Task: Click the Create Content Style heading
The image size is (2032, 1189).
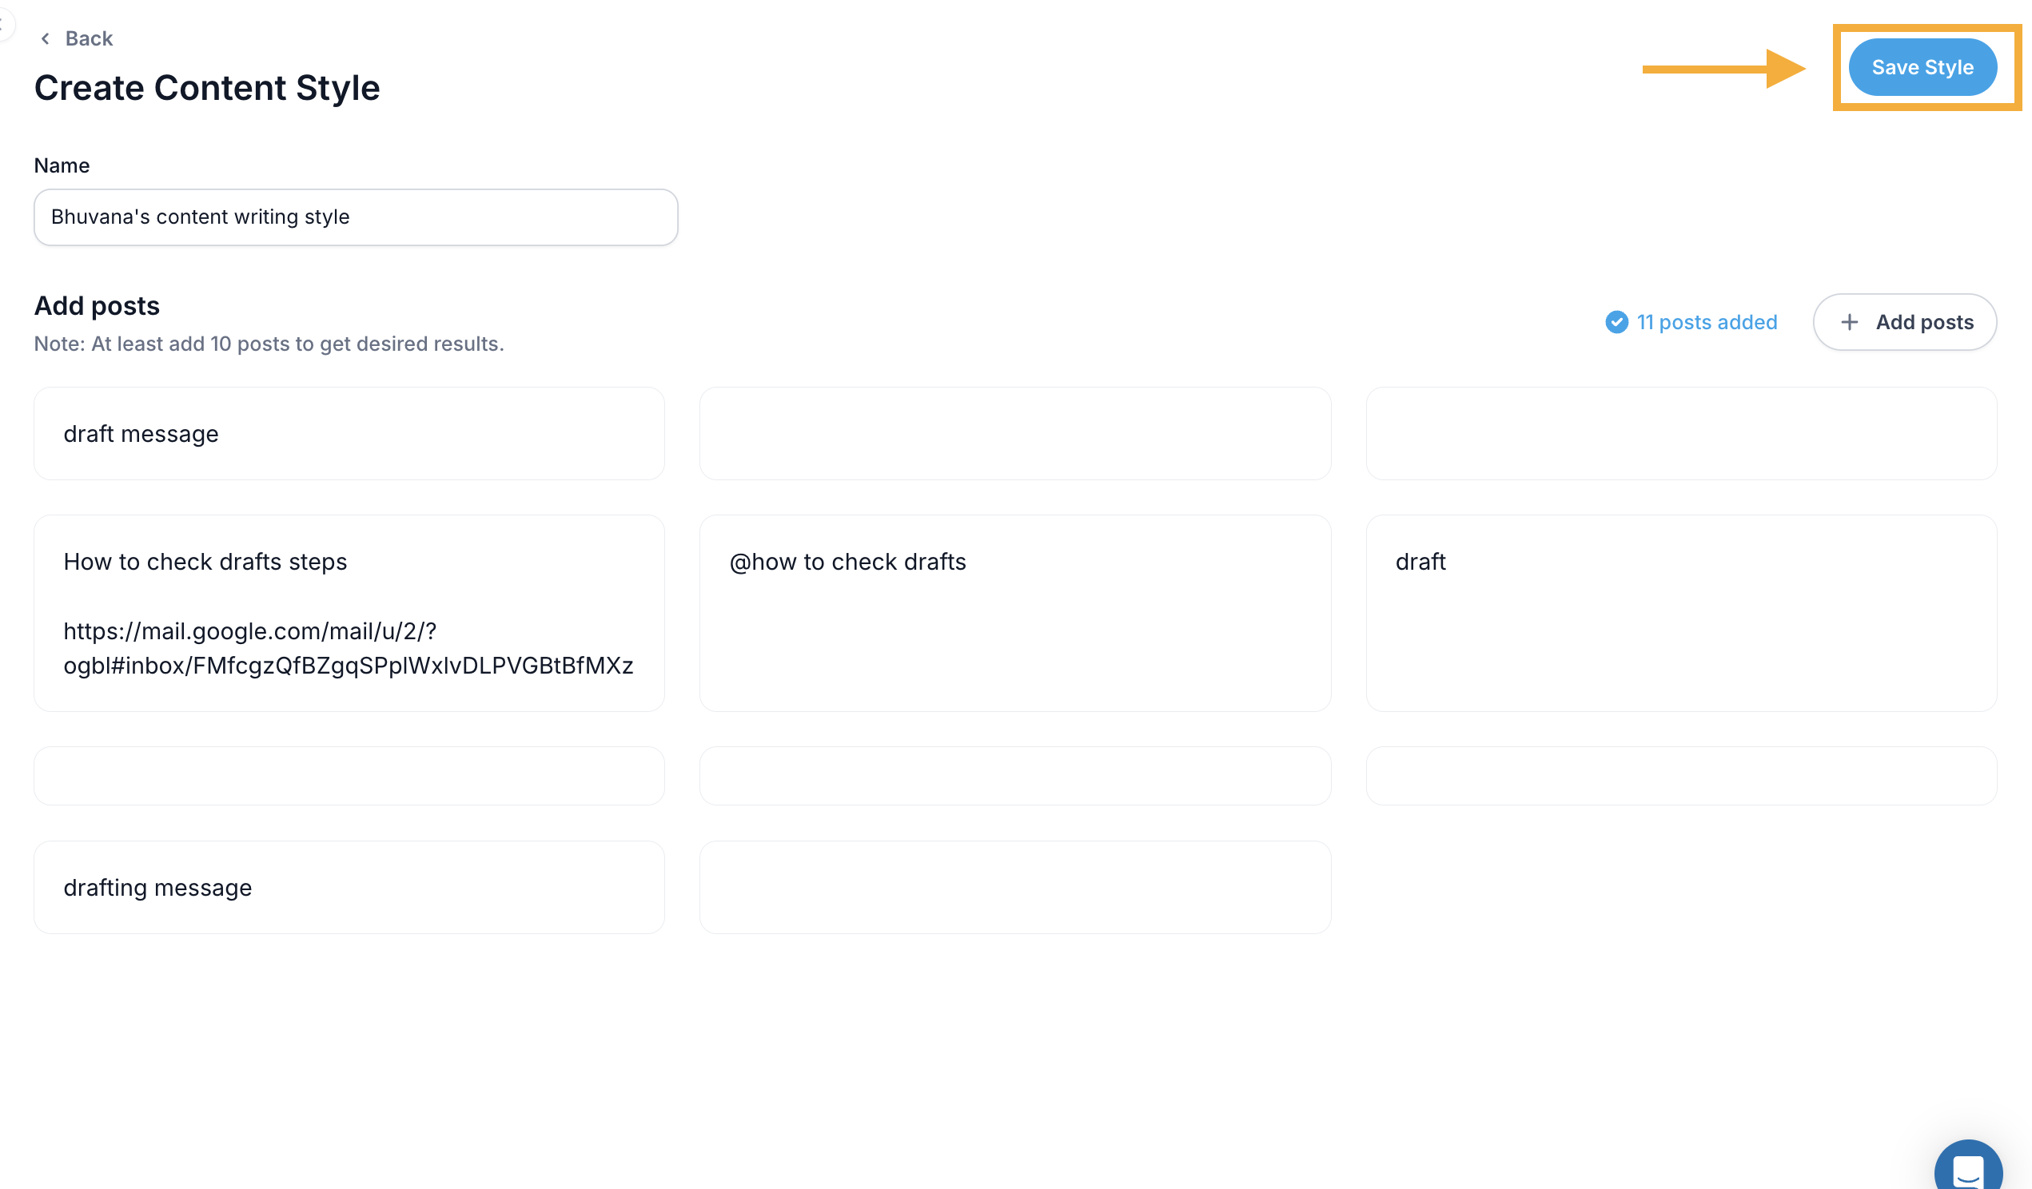Action: click(x=206, y=87)
